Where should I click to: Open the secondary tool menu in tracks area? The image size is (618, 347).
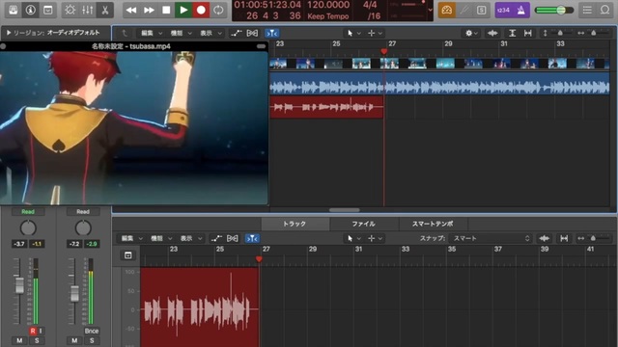tap(375, 34)
